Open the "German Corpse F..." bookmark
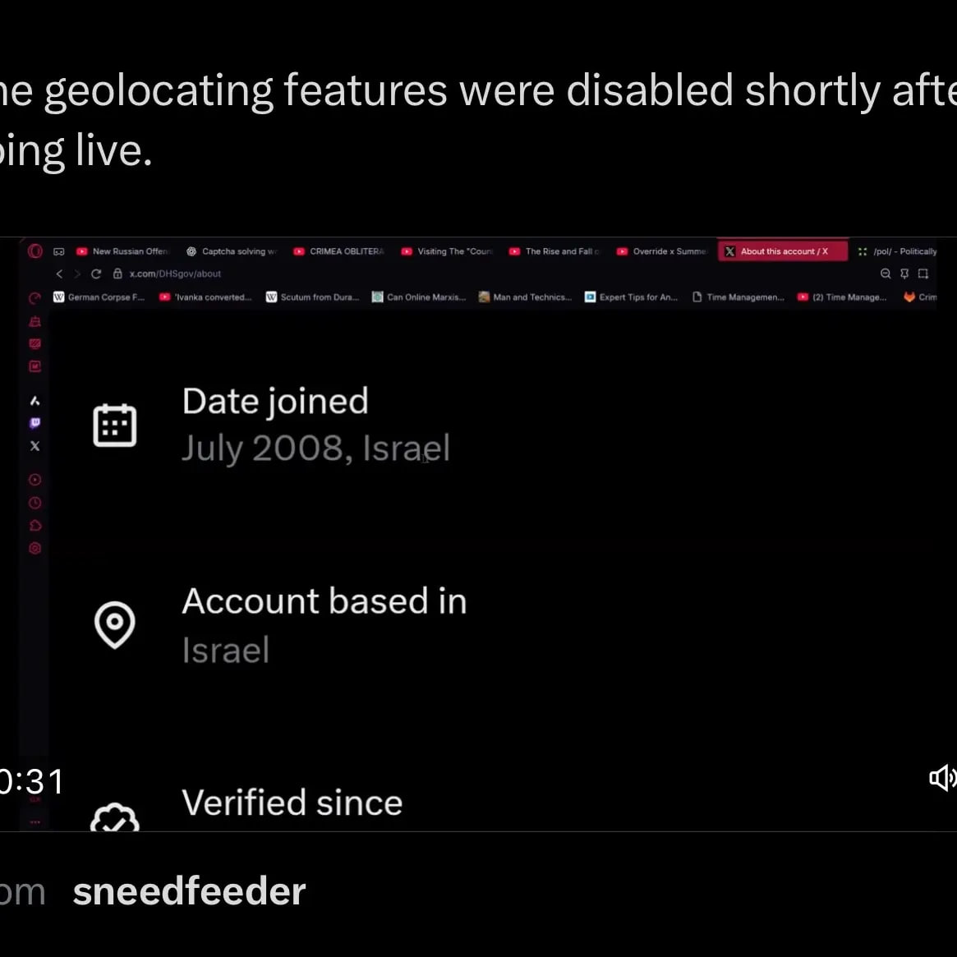The width and height of the screenshot is (957, 957). click(99, 297)
